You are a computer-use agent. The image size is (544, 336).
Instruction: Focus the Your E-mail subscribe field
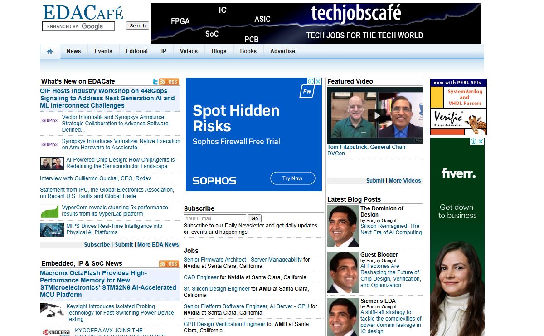[215, 218]
